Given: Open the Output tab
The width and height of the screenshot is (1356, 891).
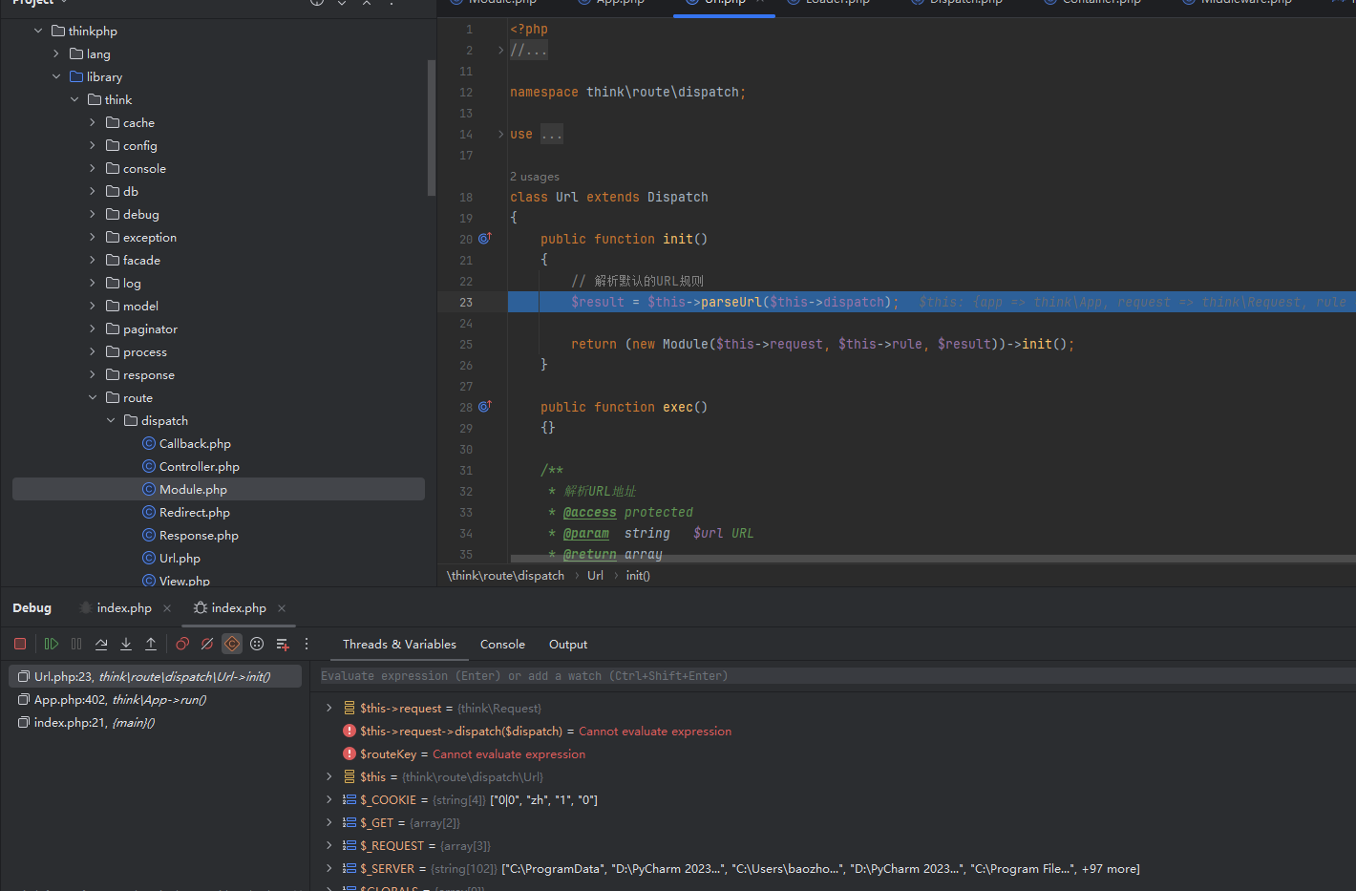Looking at the screenshot, I should coord(568,645).
